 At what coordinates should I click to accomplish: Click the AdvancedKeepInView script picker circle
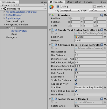point(105,48)
